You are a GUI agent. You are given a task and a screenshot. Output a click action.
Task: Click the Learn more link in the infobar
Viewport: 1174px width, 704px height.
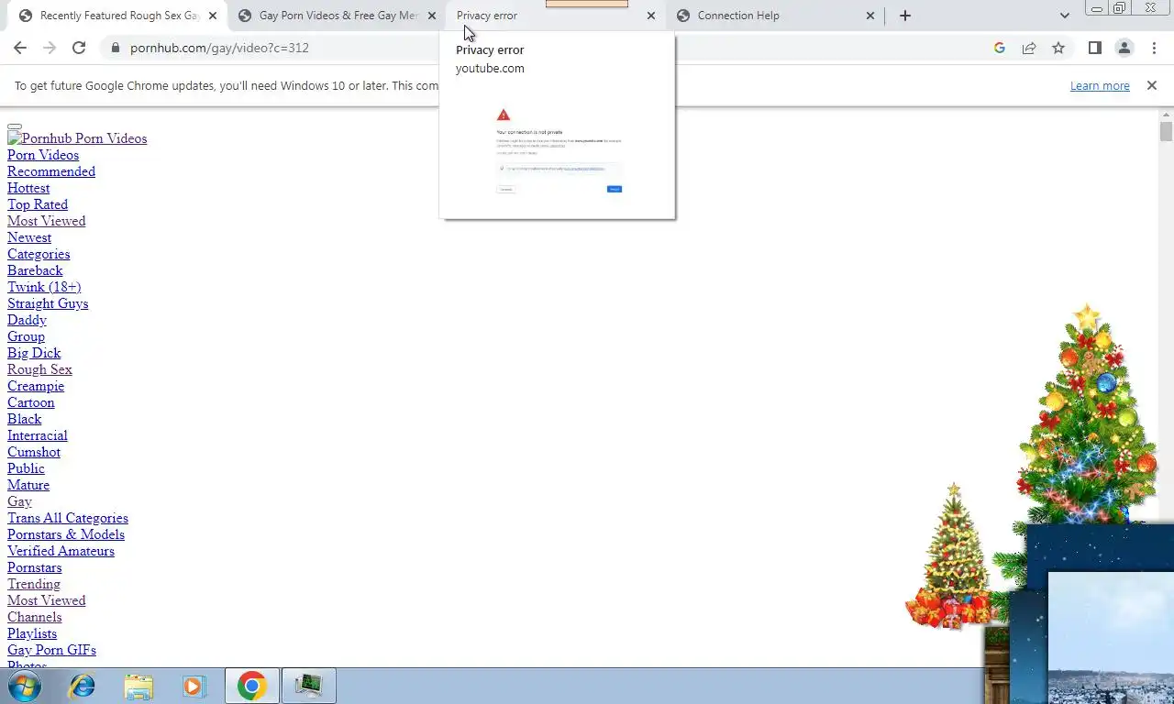1100,85
